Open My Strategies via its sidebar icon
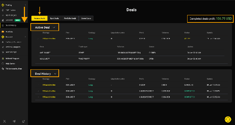The image size is (235, 125). click(x=3, y=15)
